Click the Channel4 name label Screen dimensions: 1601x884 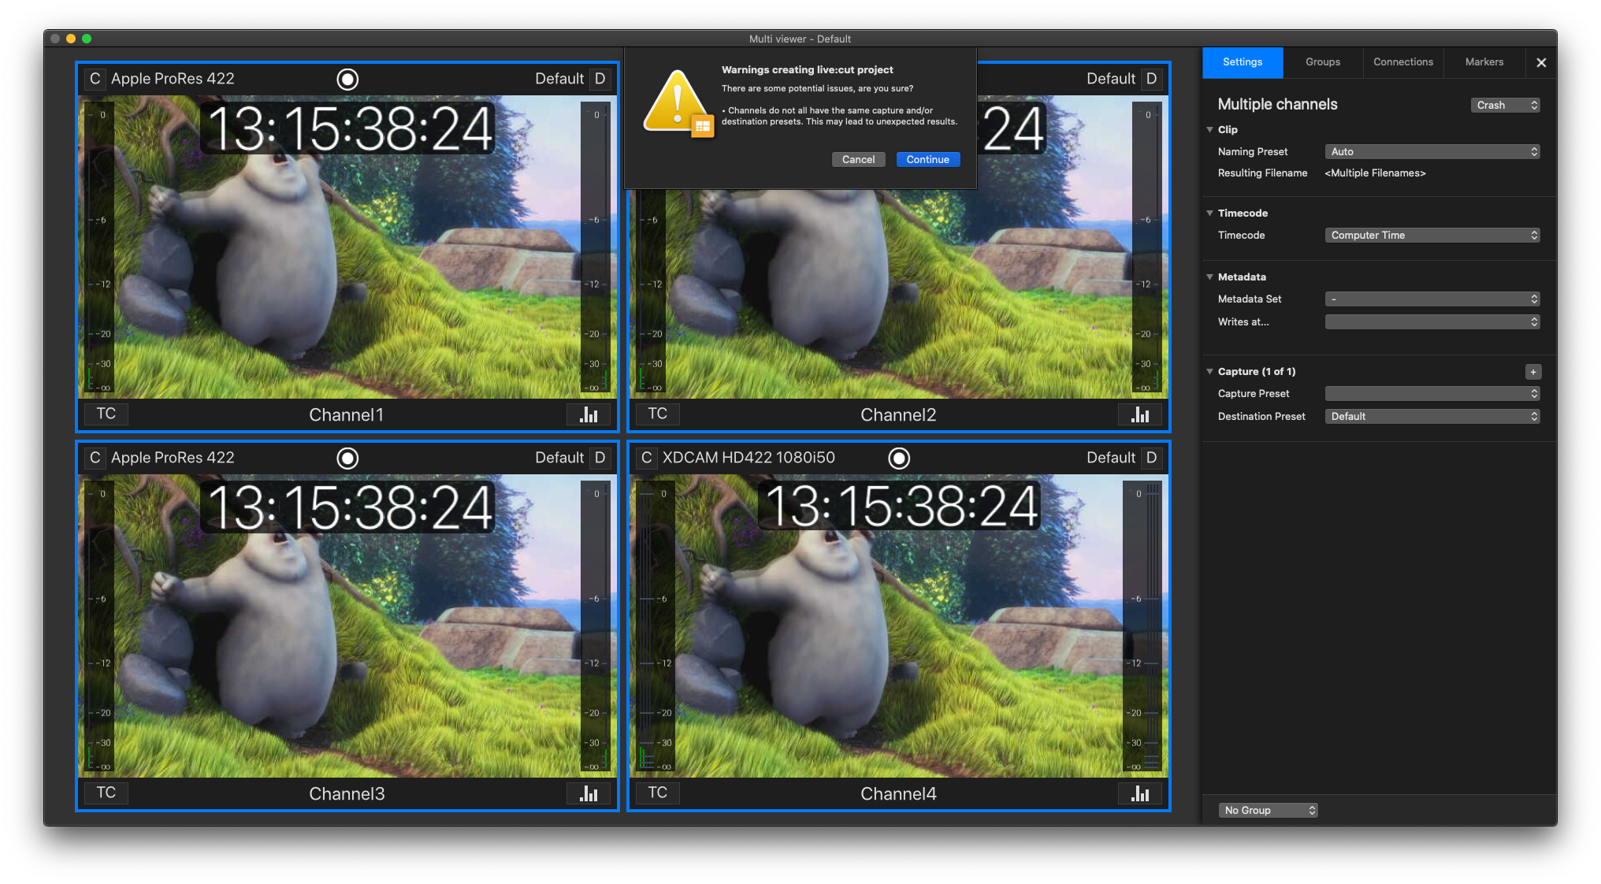coord(898,794)
